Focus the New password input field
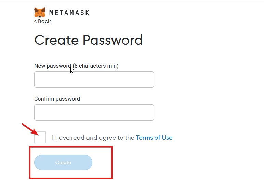This screenshot has width=264, height=188. click(94, 79)
